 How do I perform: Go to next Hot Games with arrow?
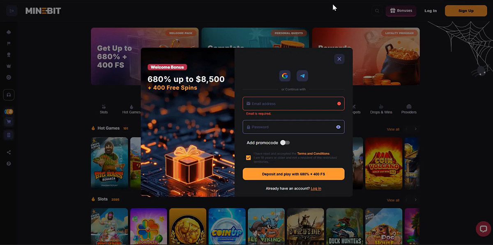(x=415, y=129)
